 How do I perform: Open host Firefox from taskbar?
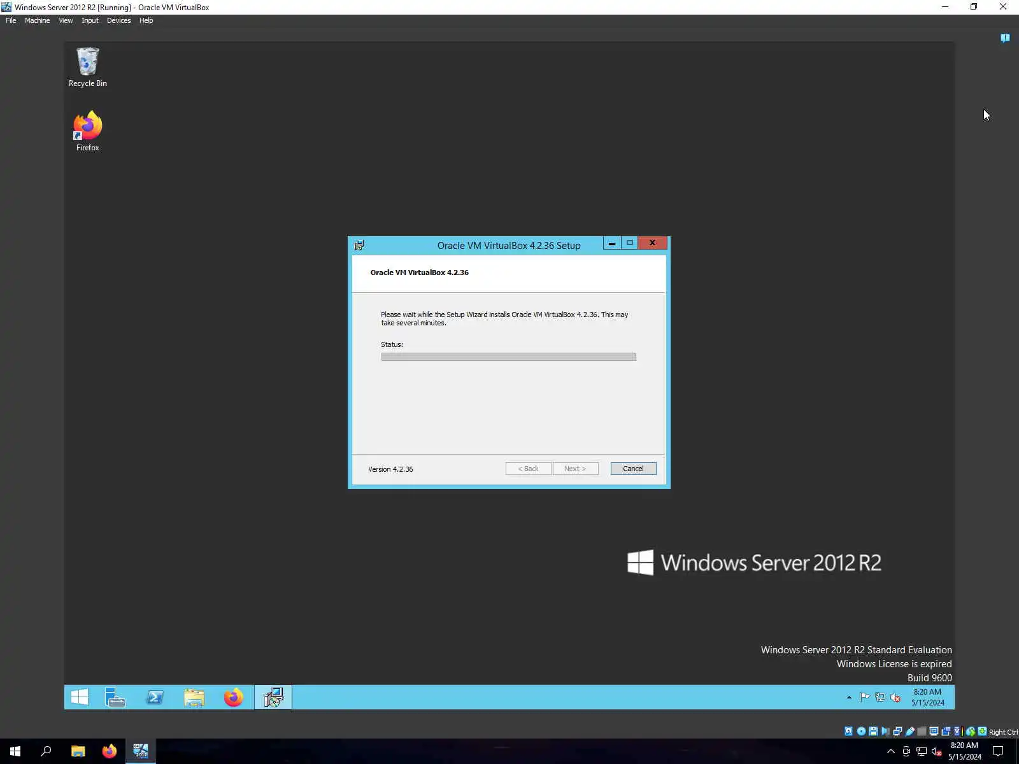click(110, 751)
